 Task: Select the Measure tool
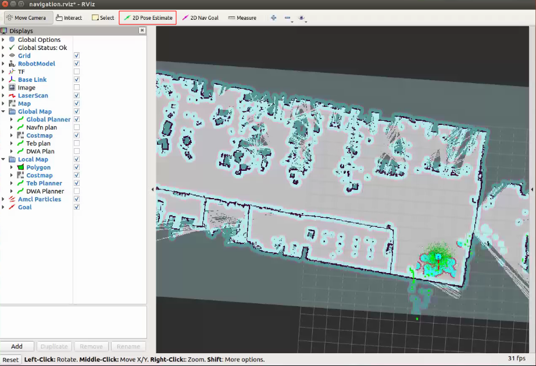[242, 18]
